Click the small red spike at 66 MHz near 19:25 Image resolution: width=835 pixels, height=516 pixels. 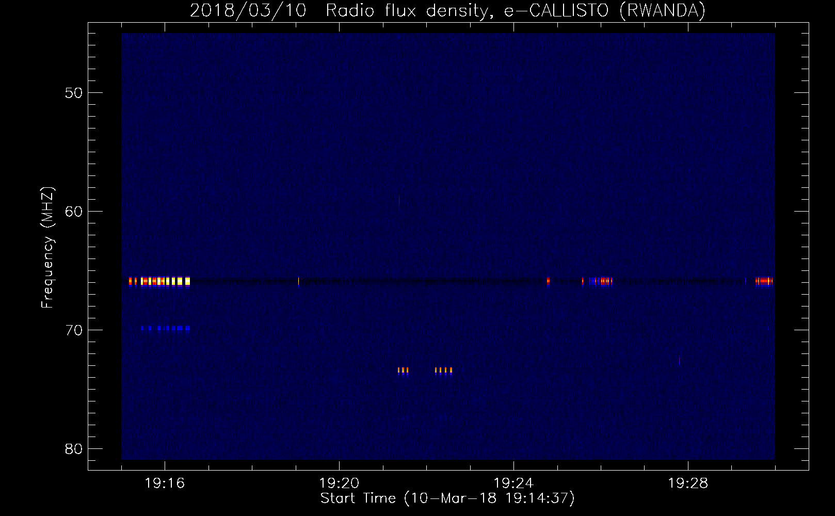click(x=548, y=281)
